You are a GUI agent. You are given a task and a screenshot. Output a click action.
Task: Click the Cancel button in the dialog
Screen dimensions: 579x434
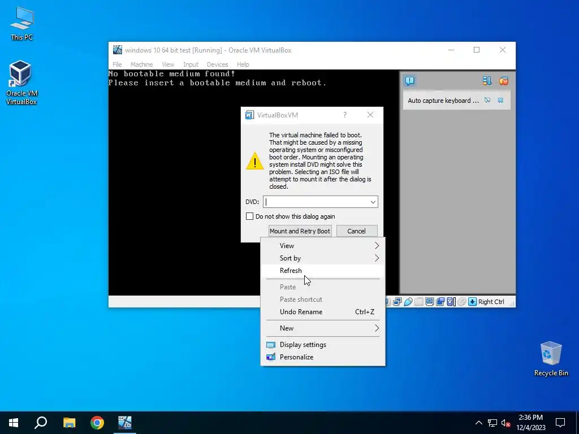357,231
